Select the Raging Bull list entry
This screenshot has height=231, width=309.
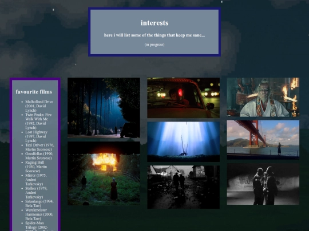click(x=36, y=167)
